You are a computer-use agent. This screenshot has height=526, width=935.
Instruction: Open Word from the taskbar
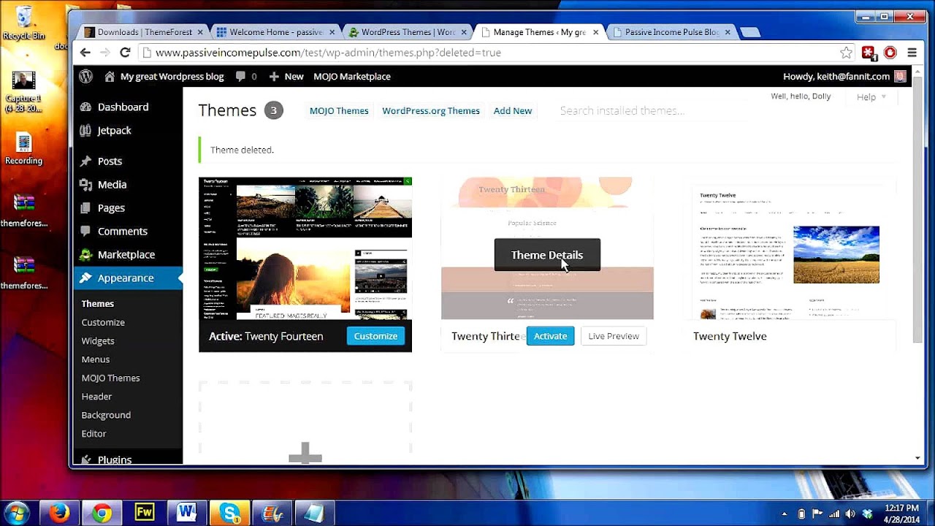coord(187,513)
